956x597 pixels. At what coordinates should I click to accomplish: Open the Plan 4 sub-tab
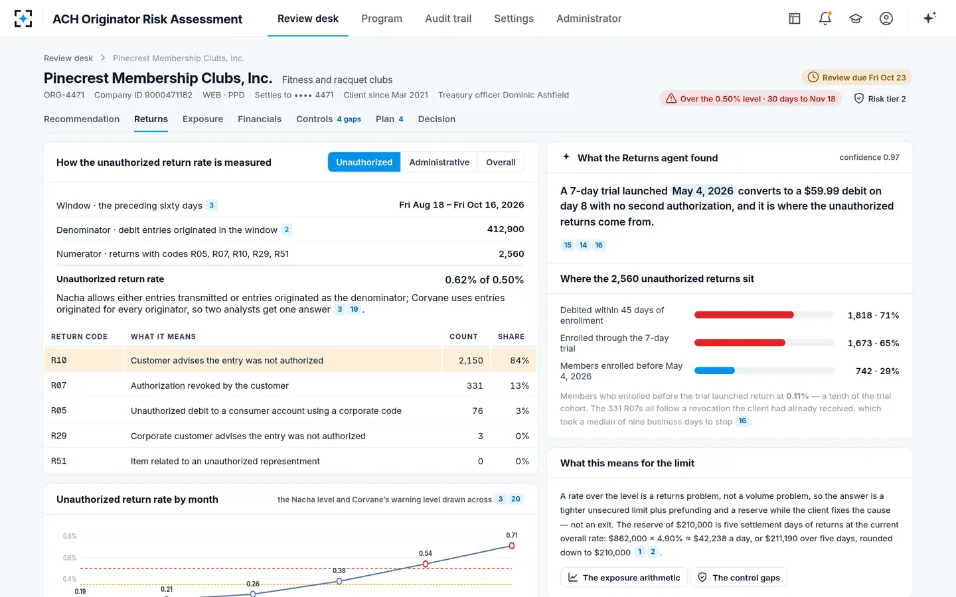pyautogui.click(x=390, y=119)
